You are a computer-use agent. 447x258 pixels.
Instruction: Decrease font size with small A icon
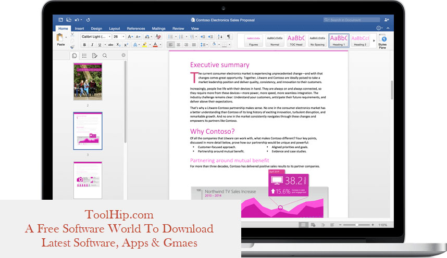pyautogui.click(x=138, y=37)
